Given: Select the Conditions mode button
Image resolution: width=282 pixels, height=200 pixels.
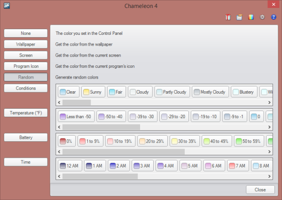Looking at the screenshot, I should pos(26,88).
